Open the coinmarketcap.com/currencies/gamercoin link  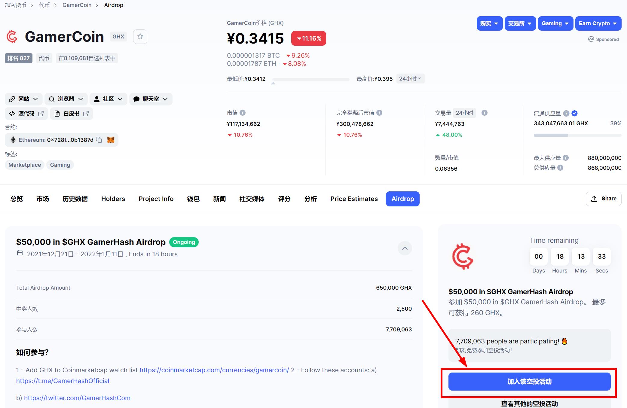[x=214, y=370]
